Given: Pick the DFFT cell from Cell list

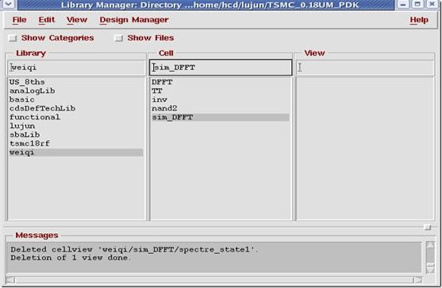Looking at the screenshot, I should (x=162, y=82).
